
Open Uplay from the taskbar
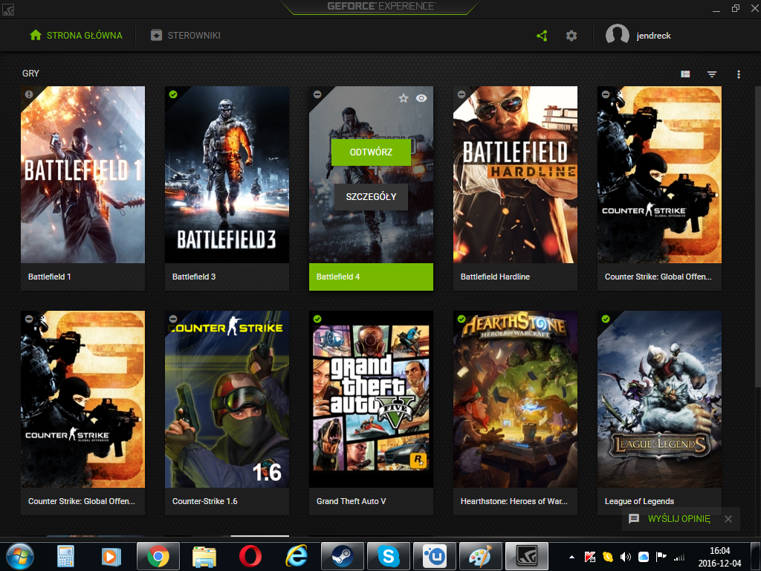click(x=434, y=556)
